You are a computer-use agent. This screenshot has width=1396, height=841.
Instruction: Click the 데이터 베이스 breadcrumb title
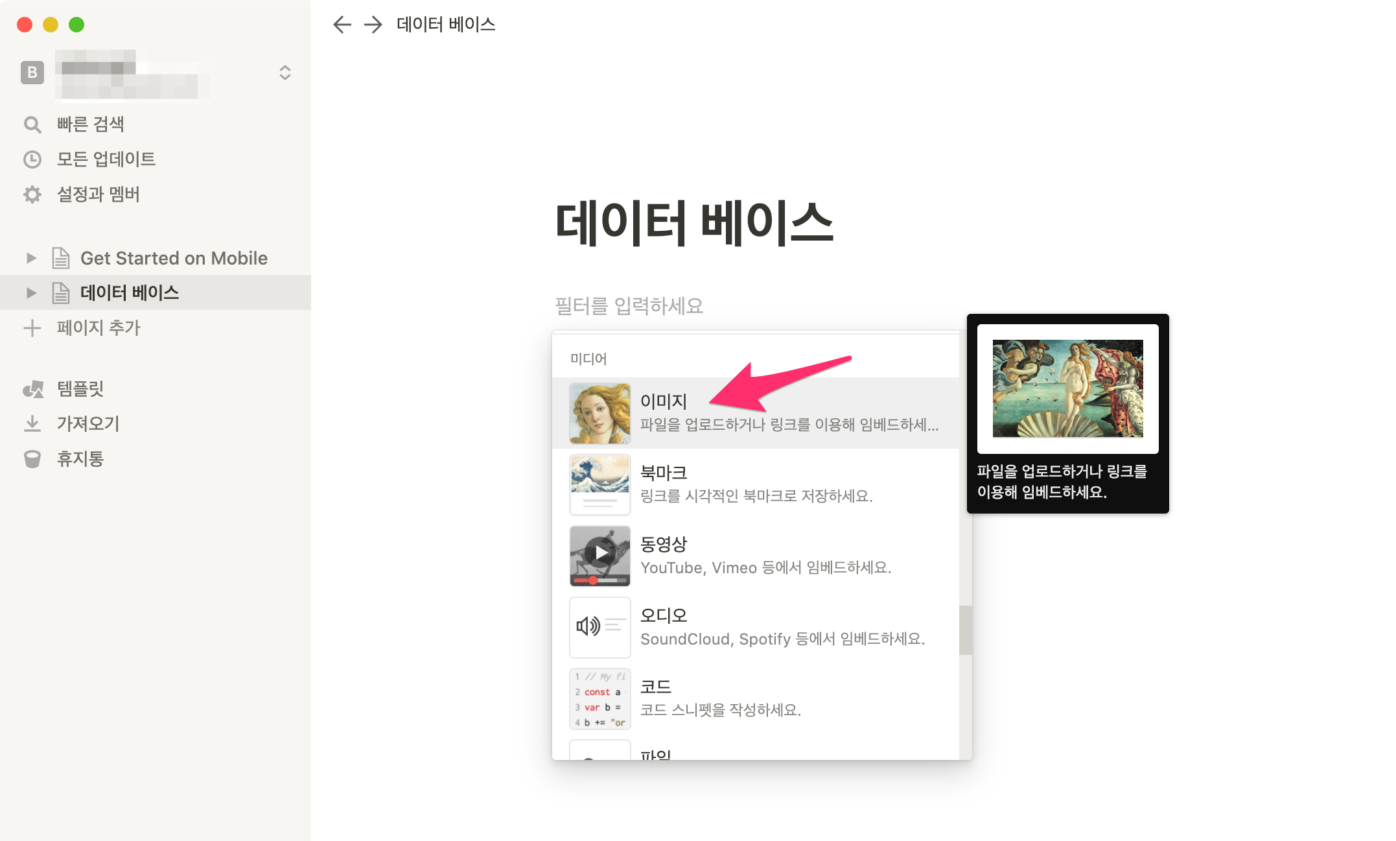pyautogui.click(x=446, y=25)
